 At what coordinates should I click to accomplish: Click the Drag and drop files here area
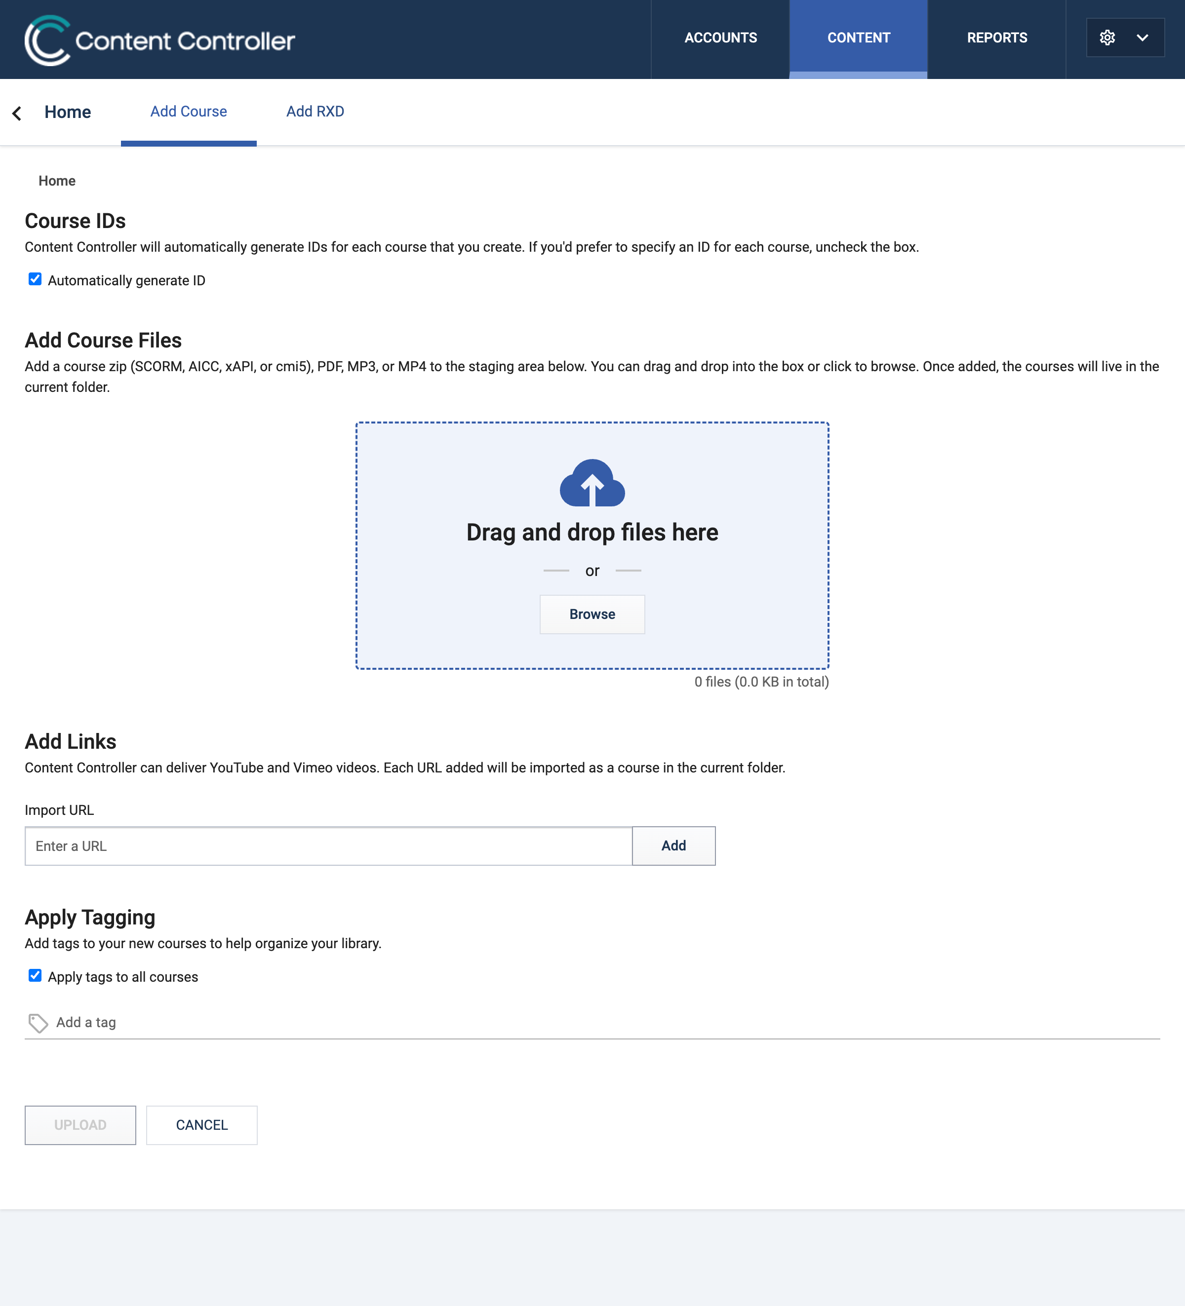[592, 545]
